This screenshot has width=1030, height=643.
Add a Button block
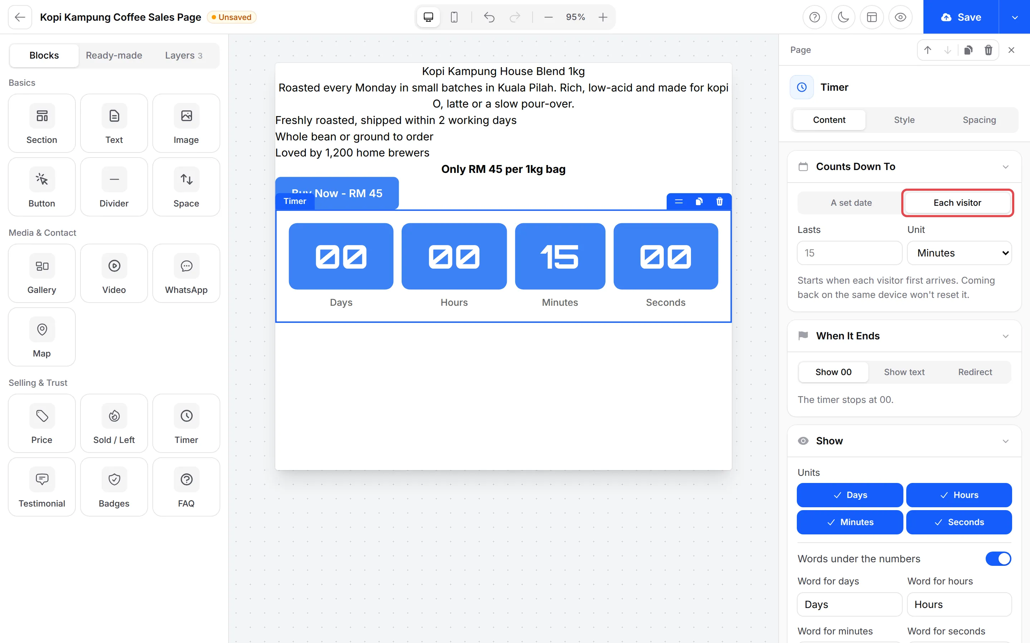[x=42, y=187]
